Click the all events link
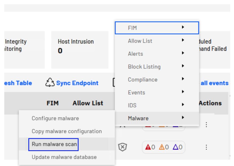 click(214, 83)
